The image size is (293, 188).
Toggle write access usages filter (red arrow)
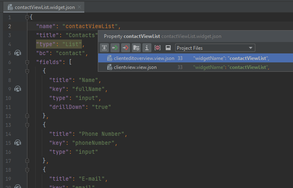click(126, 48)
